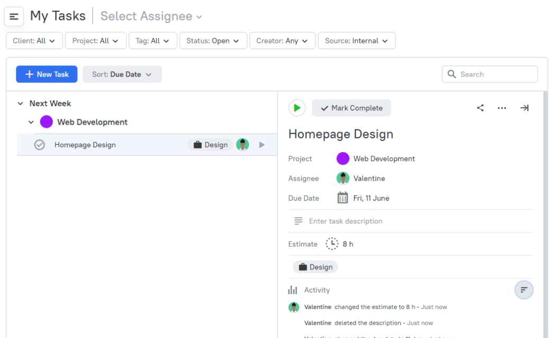Collapse the Next Week group
Image resolution: width=554 pixels, height=338 pixels.
pos(21,104)
